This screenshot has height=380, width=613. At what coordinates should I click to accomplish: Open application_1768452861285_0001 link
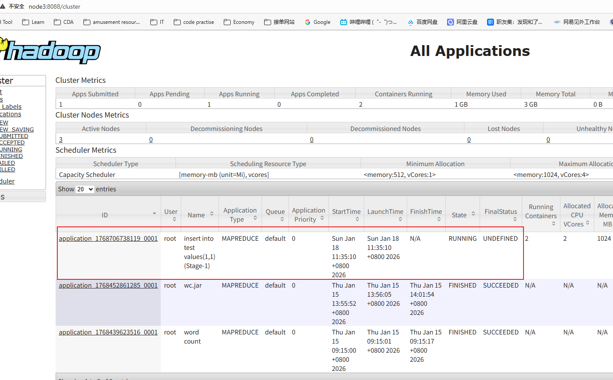(x=108, y=285)
